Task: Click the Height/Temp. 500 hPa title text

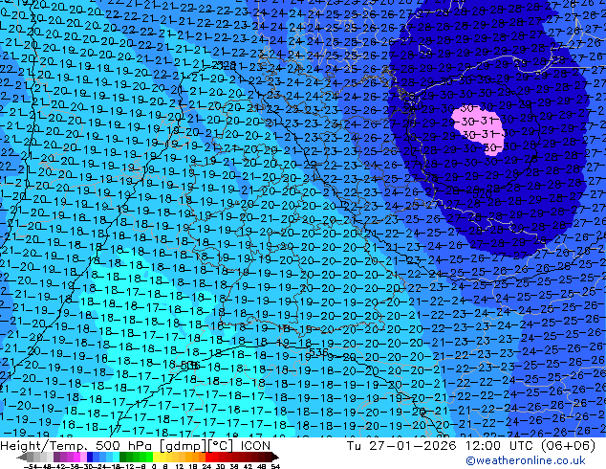Action: [x=76, y=446]
